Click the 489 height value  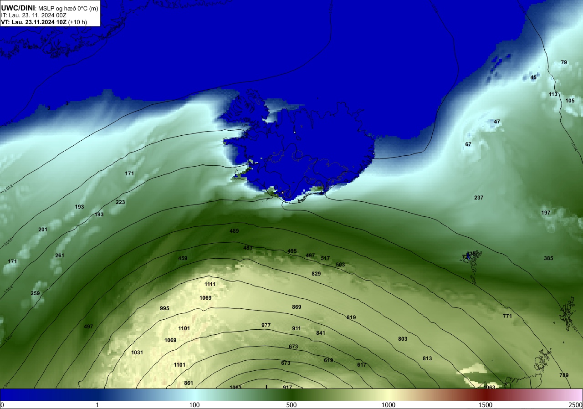click(x=234, y=231)
